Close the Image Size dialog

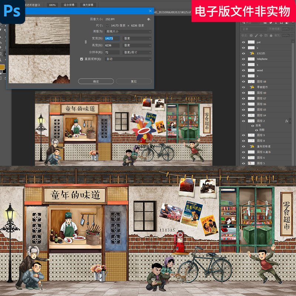pyautogui.click(x=150, y=11)
